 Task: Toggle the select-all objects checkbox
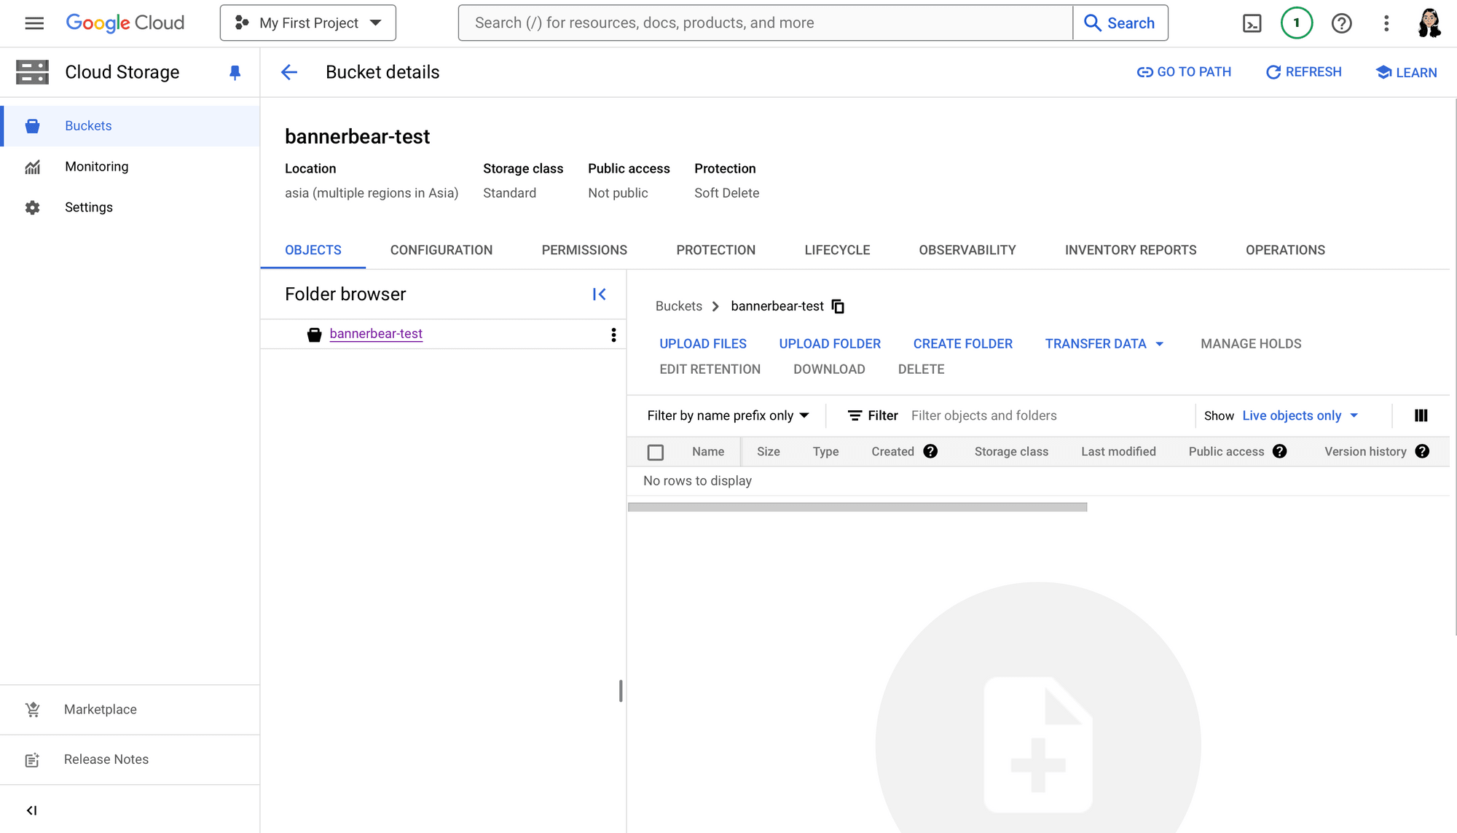tap(655, 452)
